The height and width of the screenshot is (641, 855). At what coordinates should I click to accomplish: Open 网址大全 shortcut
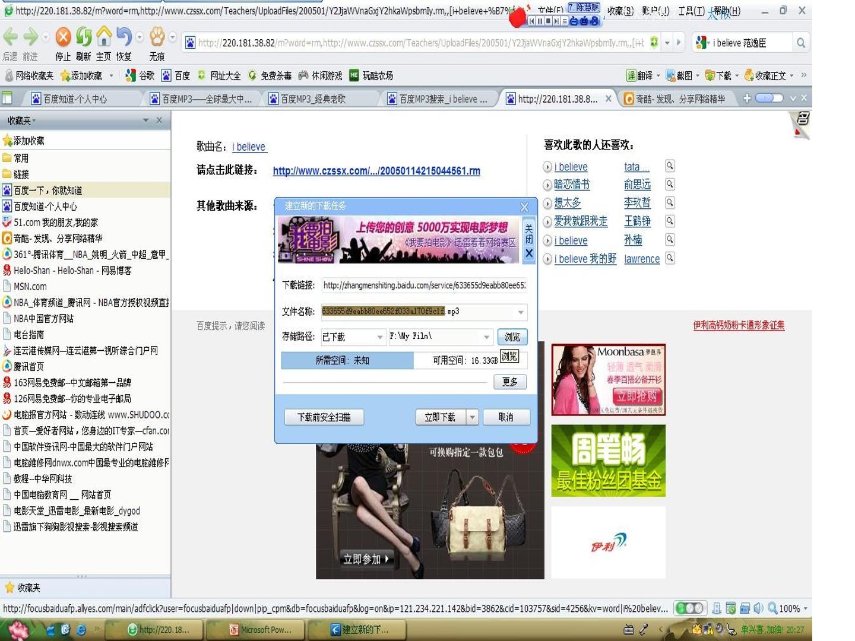(x=219, y=75)
